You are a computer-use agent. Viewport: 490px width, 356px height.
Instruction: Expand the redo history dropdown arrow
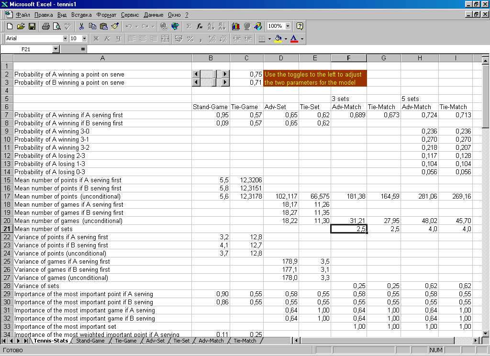pyautogui.click(x=153, y=26)
